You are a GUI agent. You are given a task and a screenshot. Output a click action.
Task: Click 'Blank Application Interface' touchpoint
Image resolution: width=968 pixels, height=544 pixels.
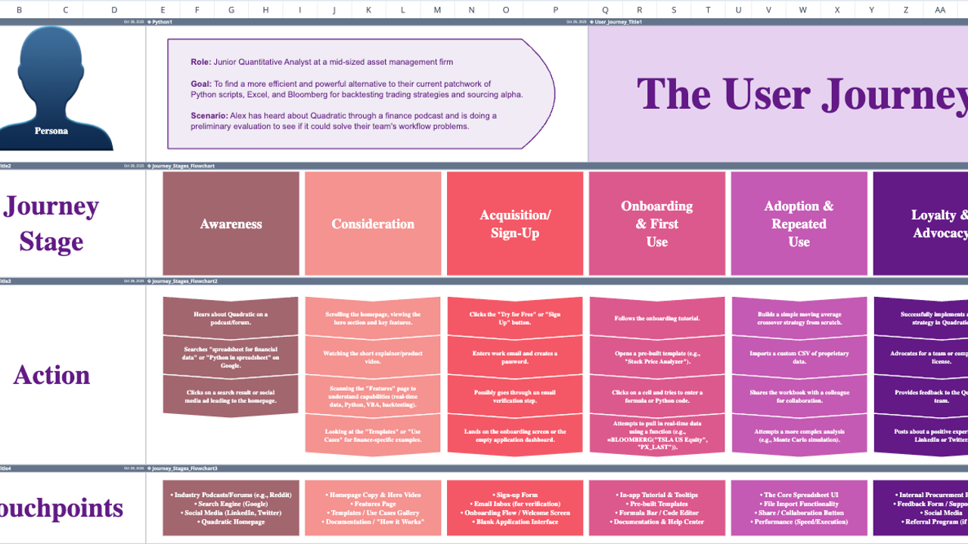[515, 522]
